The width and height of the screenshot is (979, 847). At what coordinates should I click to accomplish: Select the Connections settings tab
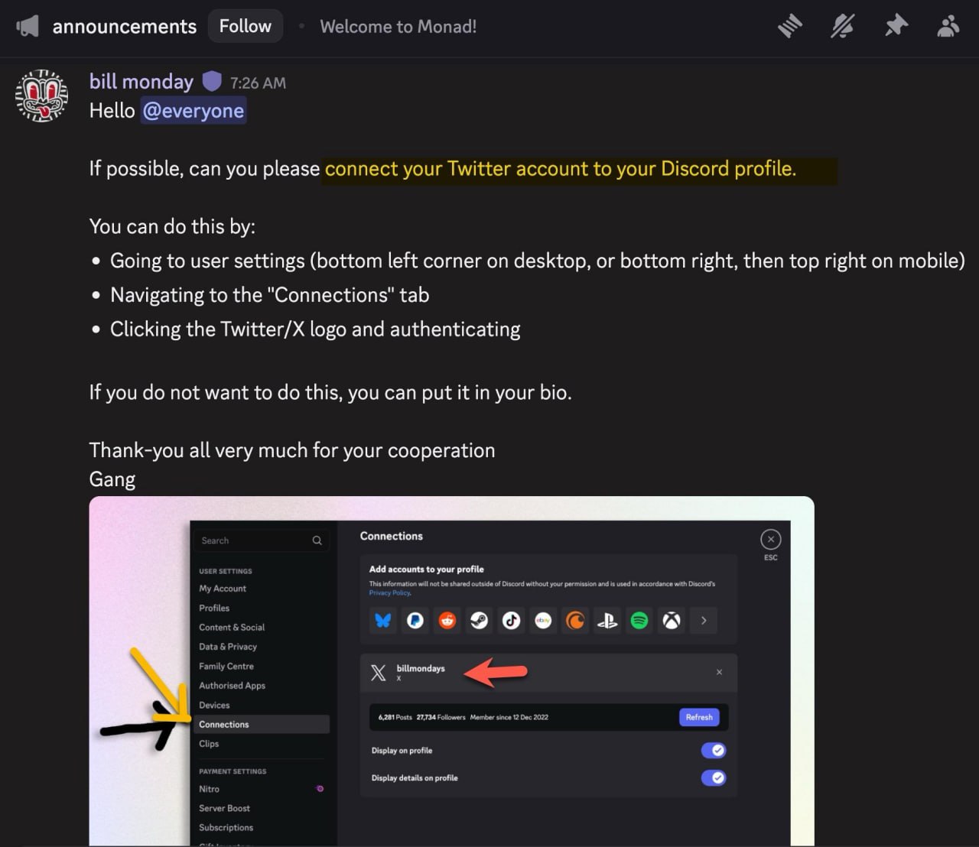(261, 725)
